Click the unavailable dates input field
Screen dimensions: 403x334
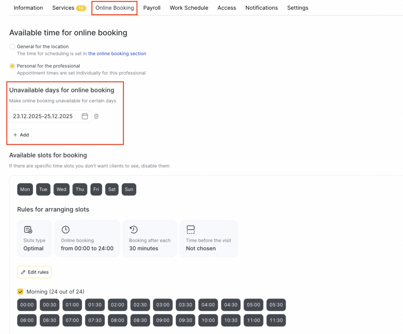click(x=43, y=116)
